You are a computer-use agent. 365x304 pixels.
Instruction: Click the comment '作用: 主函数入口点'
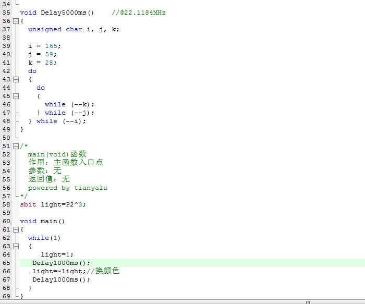click(65, 162)
